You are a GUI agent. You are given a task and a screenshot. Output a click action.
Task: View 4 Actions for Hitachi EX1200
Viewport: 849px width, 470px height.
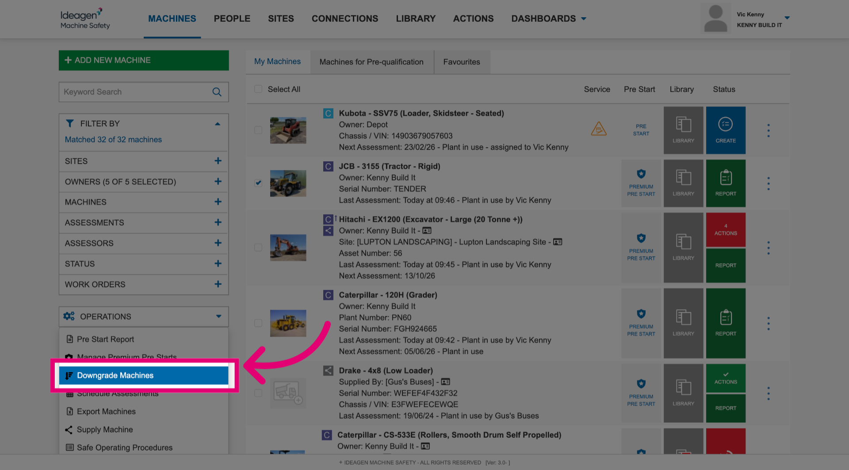coord(726,230)
